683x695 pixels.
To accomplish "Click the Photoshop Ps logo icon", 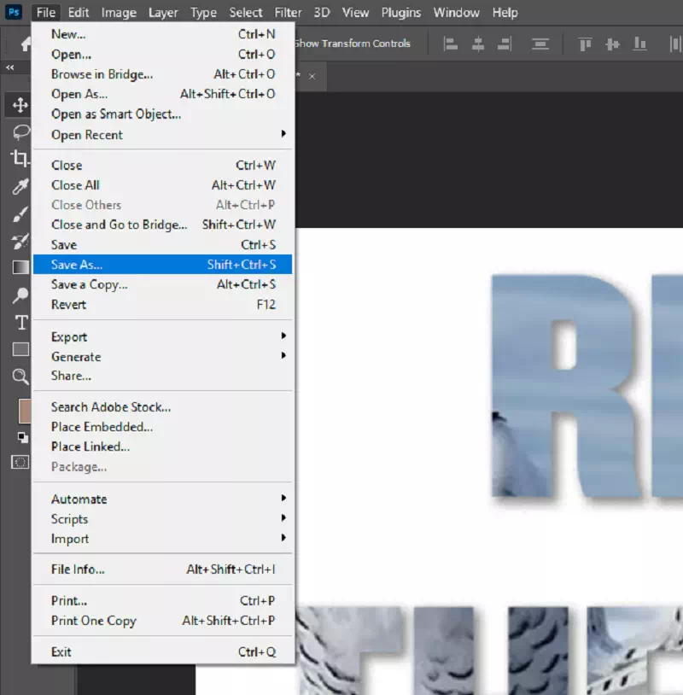I will [x=14, y=12].
